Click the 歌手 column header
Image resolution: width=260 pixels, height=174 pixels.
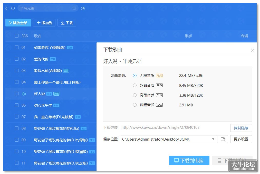coord(188,36)
